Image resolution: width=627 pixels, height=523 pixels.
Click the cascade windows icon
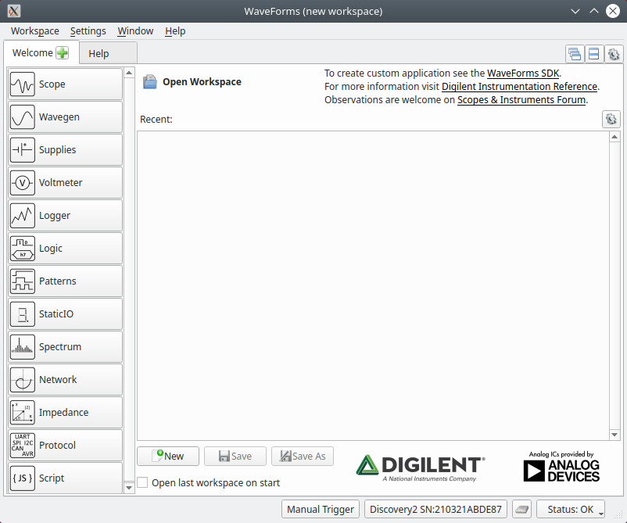(575, 54)
